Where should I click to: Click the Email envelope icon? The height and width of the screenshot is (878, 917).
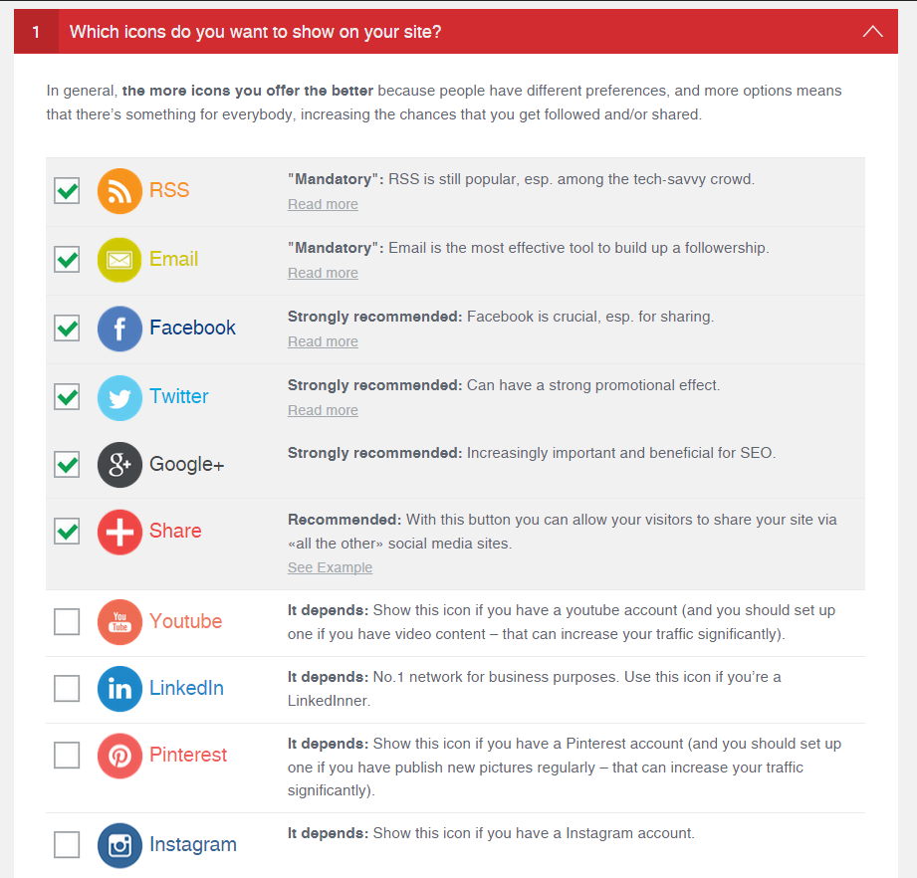pyautogui.click(x=117, y=259)
